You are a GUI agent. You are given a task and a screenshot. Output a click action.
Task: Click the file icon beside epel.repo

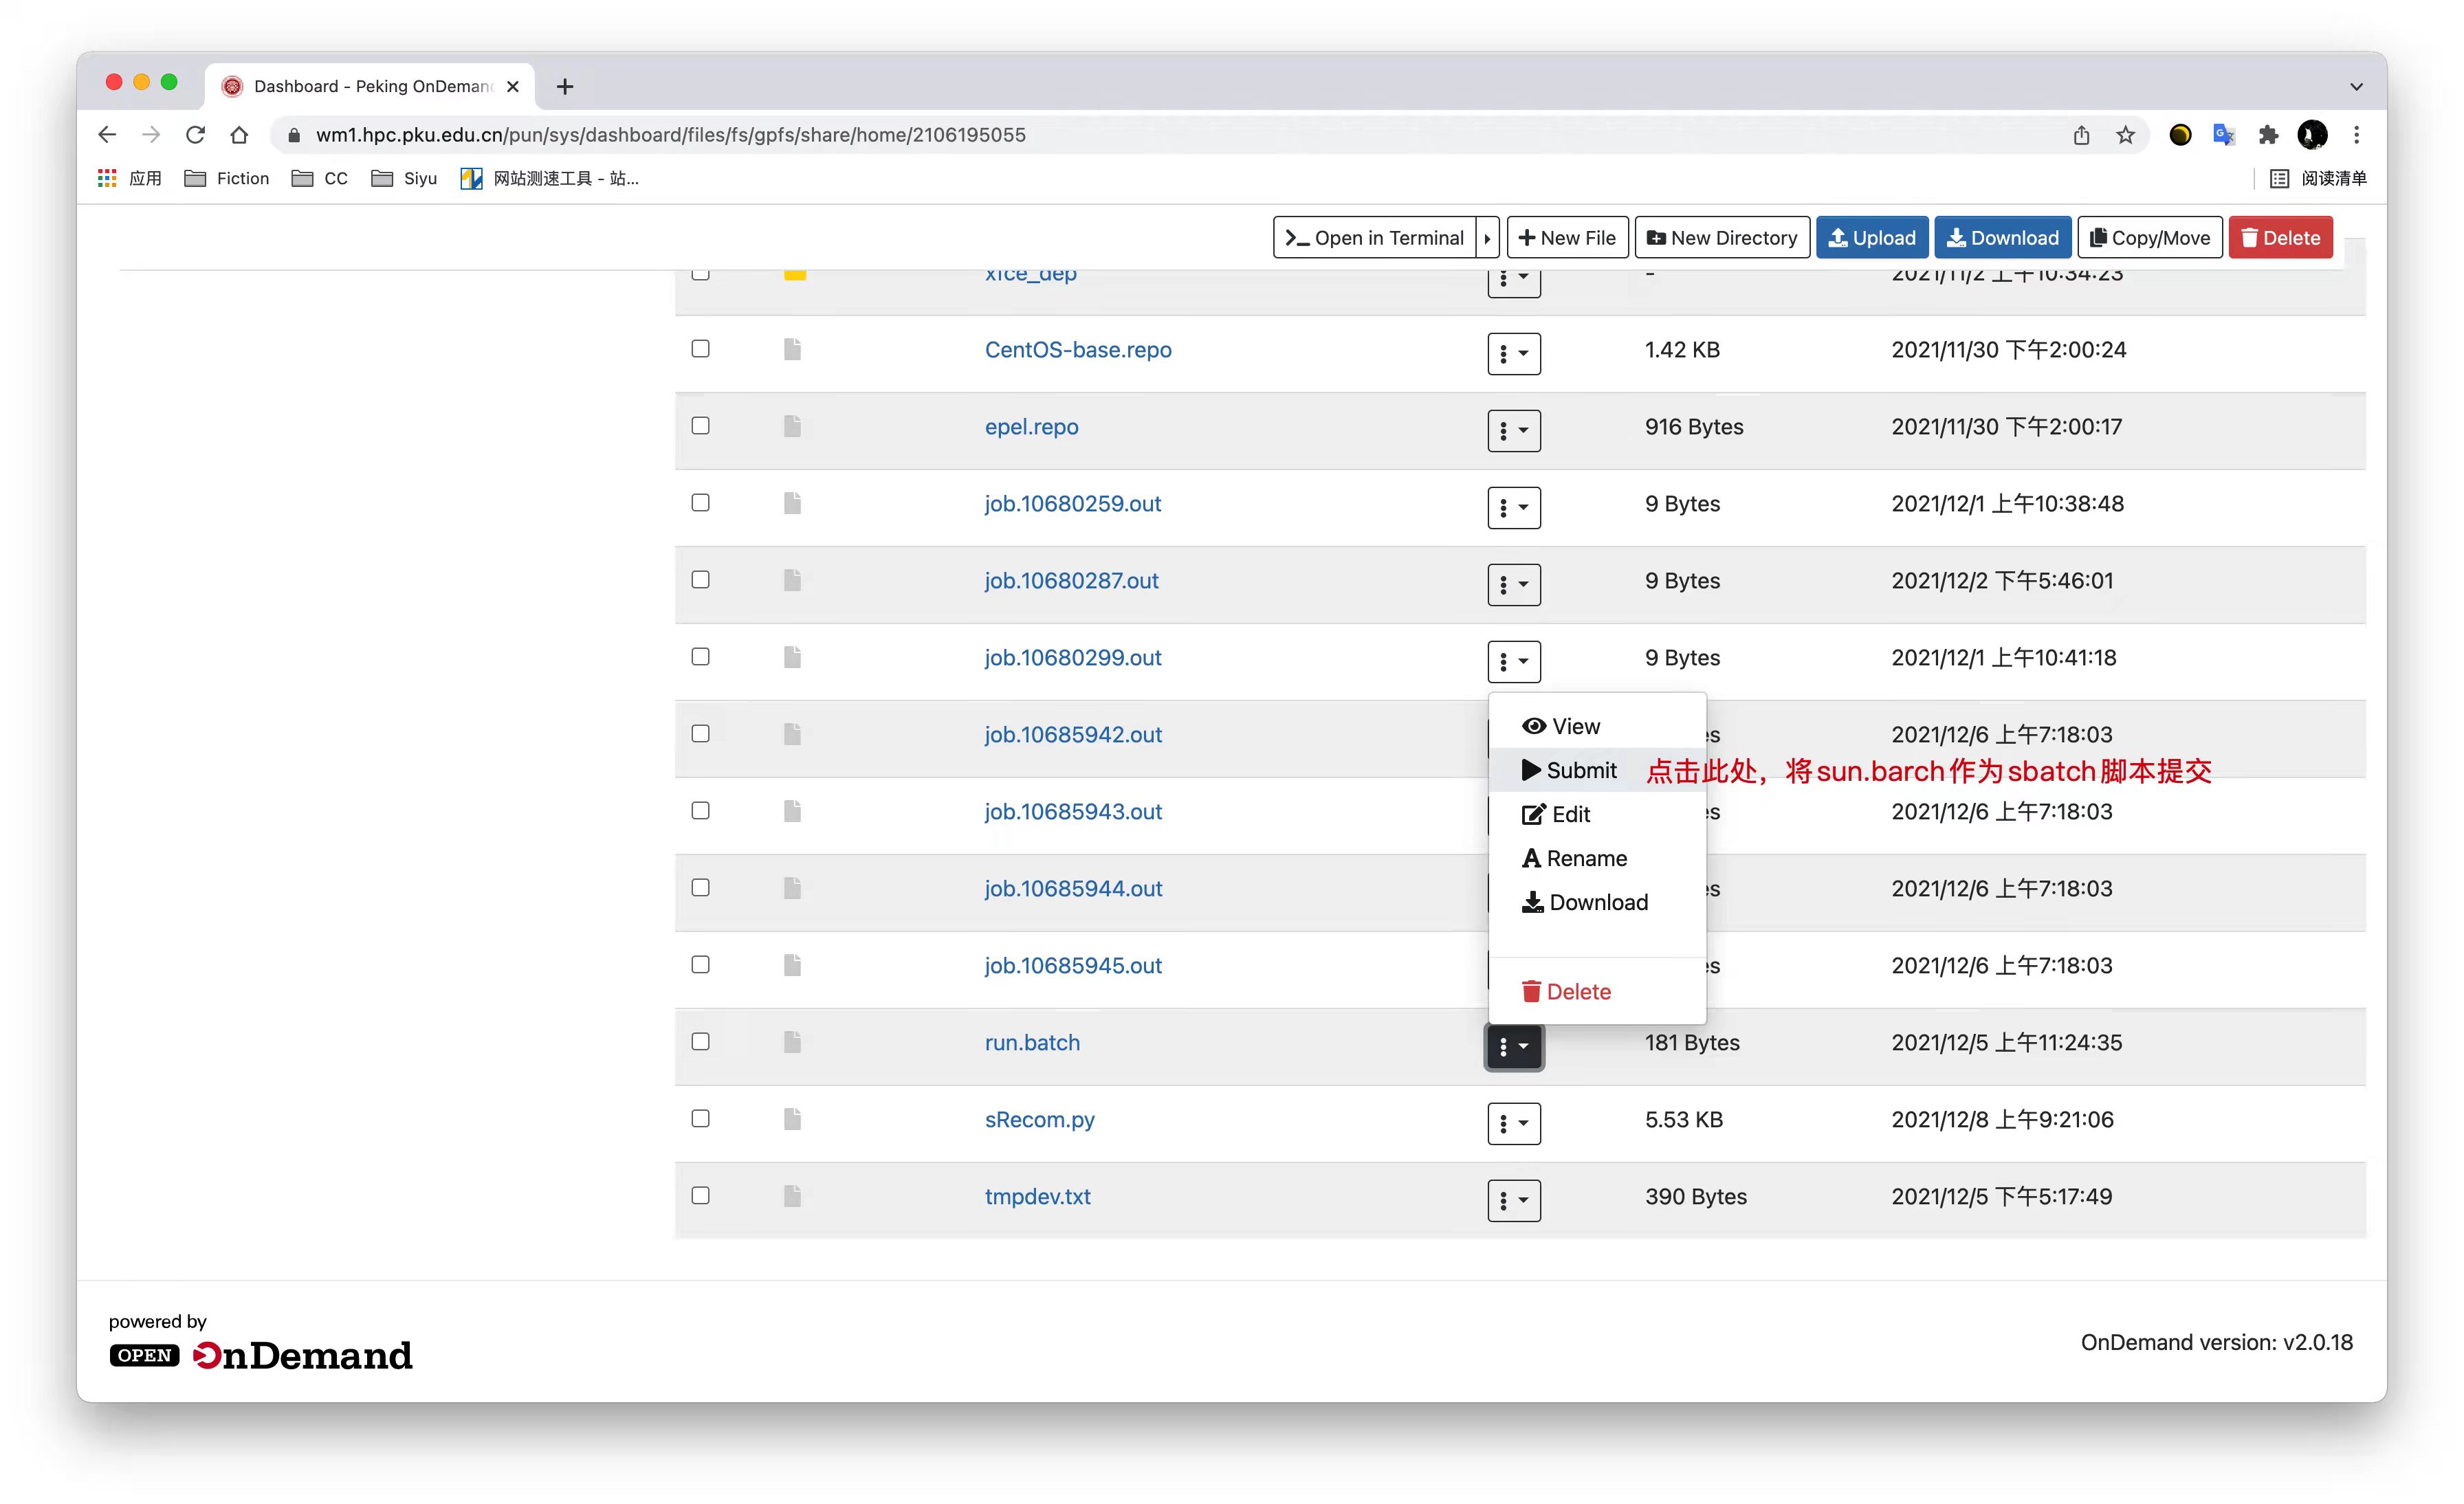tap(792, 426)
